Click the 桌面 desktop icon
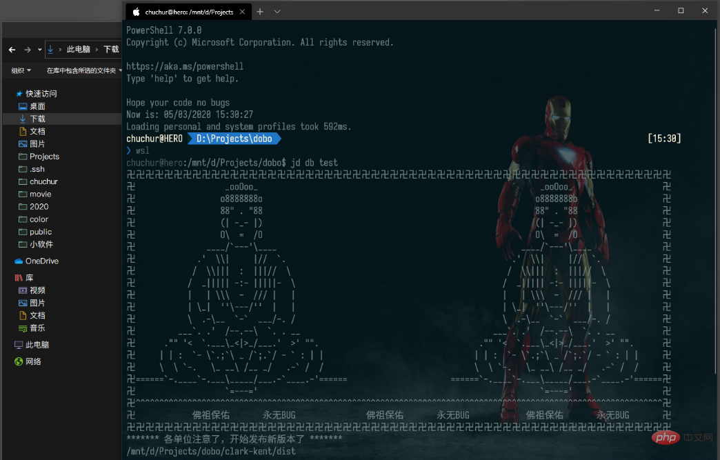The image size is (720, 460). click(23, 106)
